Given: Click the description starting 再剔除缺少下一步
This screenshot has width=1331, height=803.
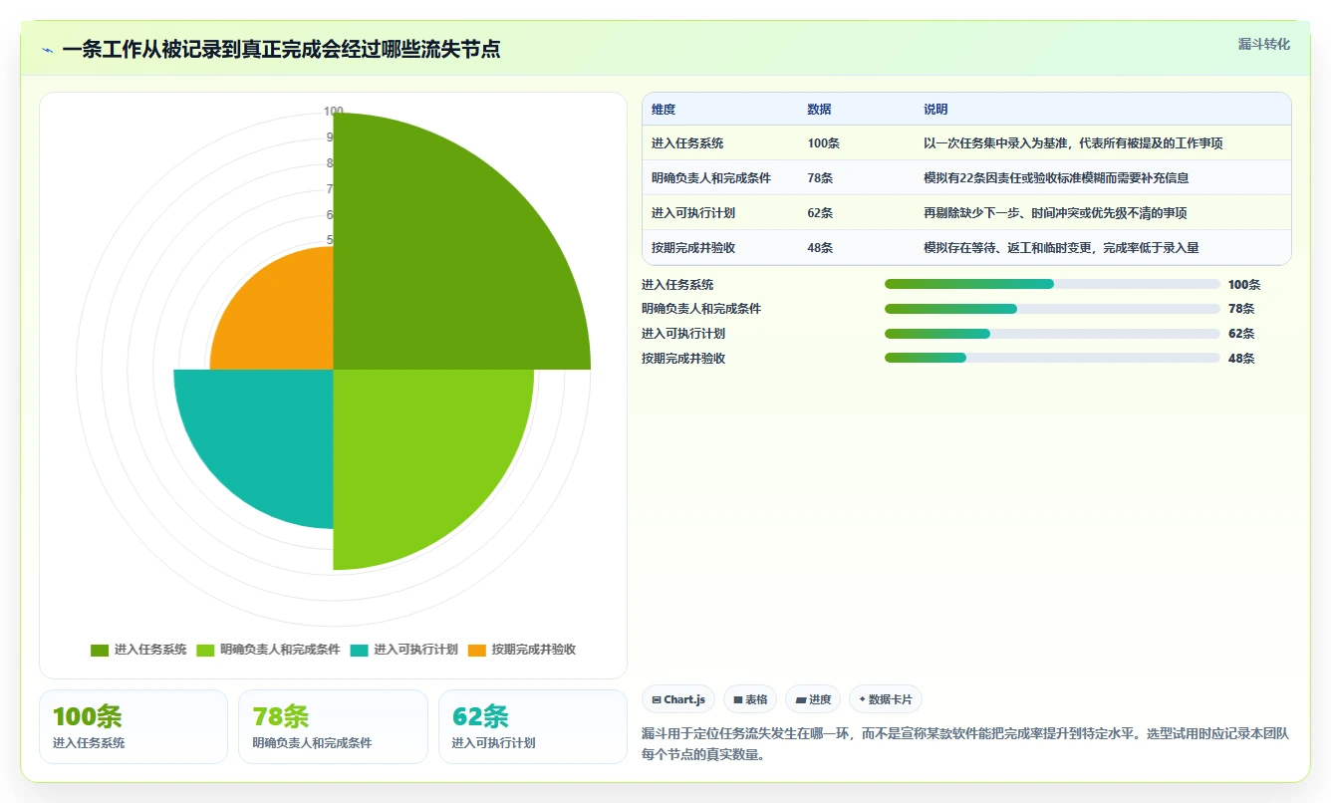Looking at the screenshot, I should click(x=1055, y=213).
